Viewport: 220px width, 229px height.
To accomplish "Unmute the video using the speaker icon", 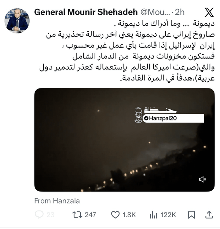I will pos(202,179).
